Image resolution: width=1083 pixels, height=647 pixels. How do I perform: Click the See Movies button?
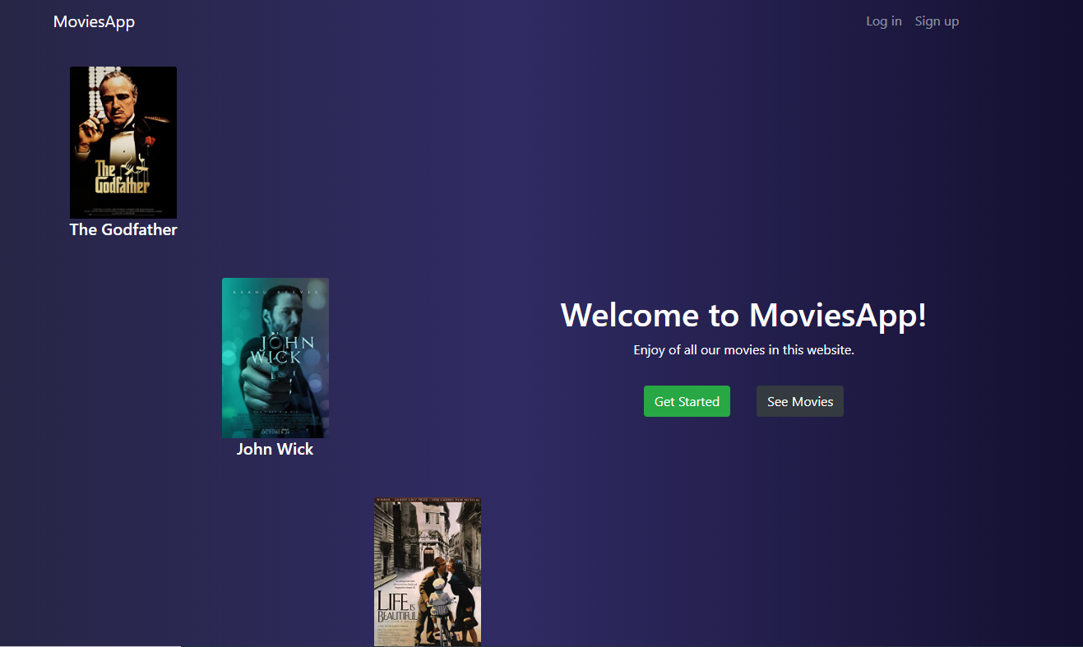pyautogui.click(x=800, y=401)
